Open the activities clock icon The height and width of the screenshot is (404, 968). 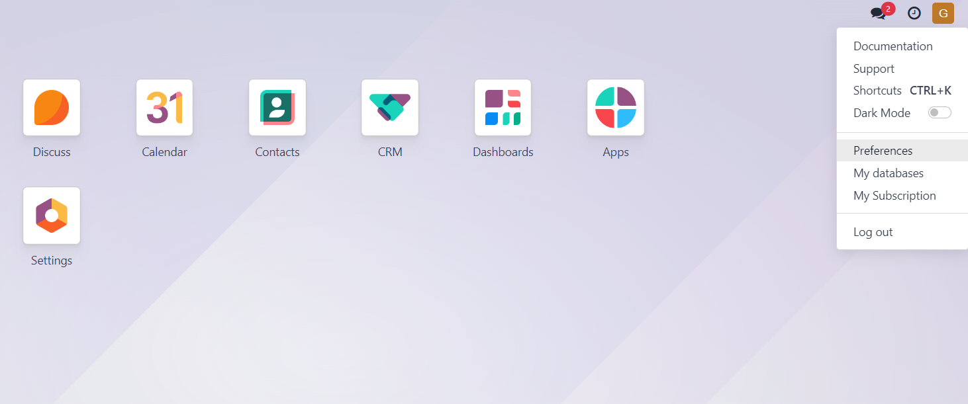tap(914, 13)
